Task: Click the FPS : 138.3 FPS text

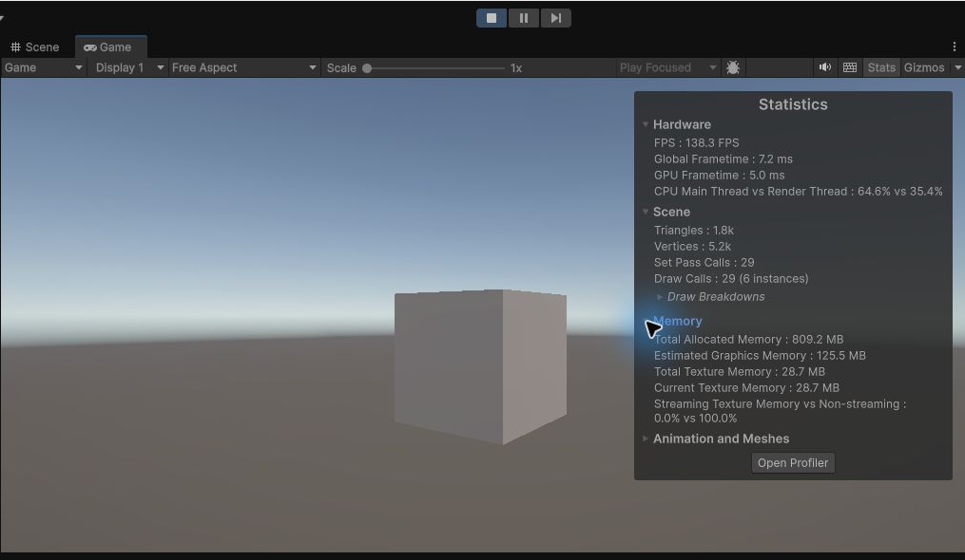Action: pyautogui.click(x=696, y=142)
